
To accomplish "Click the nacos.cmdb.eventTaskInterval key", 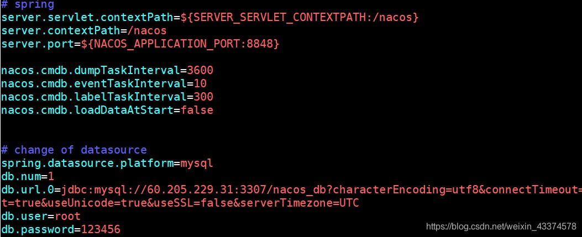I will click(93, 83).
